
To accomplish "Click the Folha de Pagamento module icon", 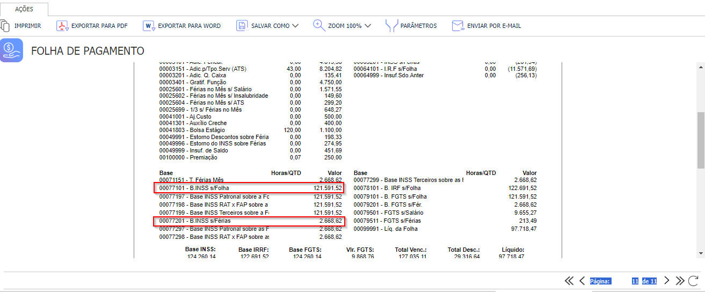I will pos(11,50).
